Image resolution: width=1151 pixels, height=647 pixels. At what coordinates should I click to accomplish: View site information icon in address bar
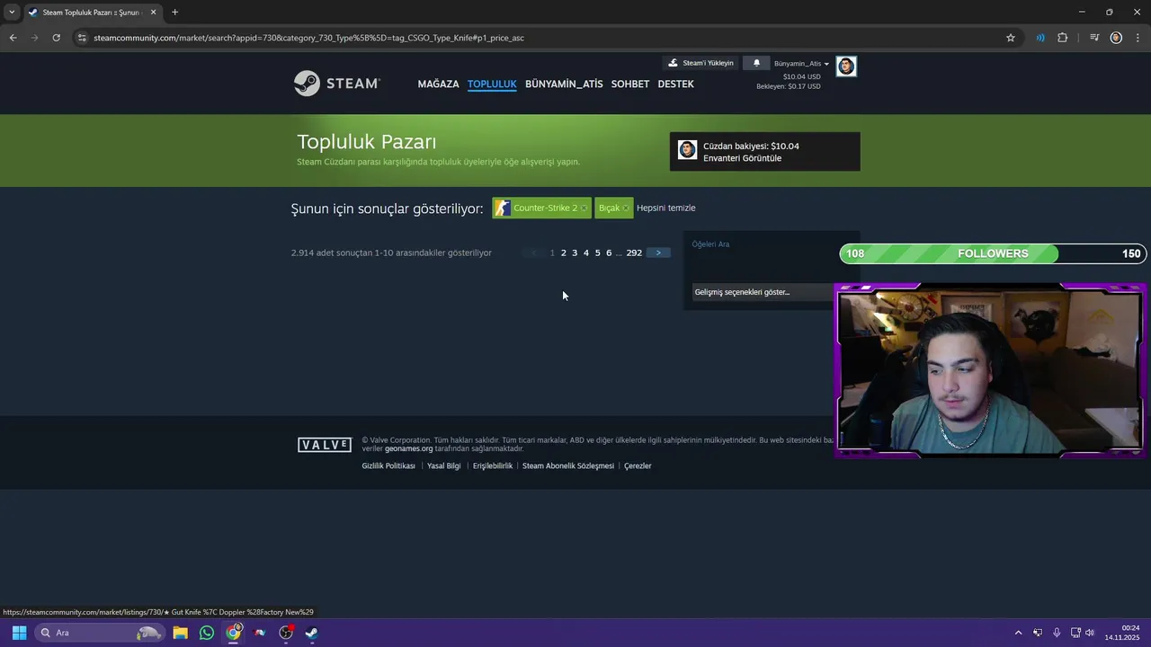(x=82, y=38)
